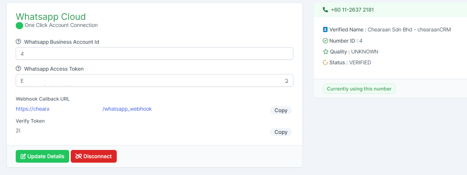Viewport: 467px width, 175px height.
Task: Click the Whatsapp Cloud heading
Action: pos(51,16)
